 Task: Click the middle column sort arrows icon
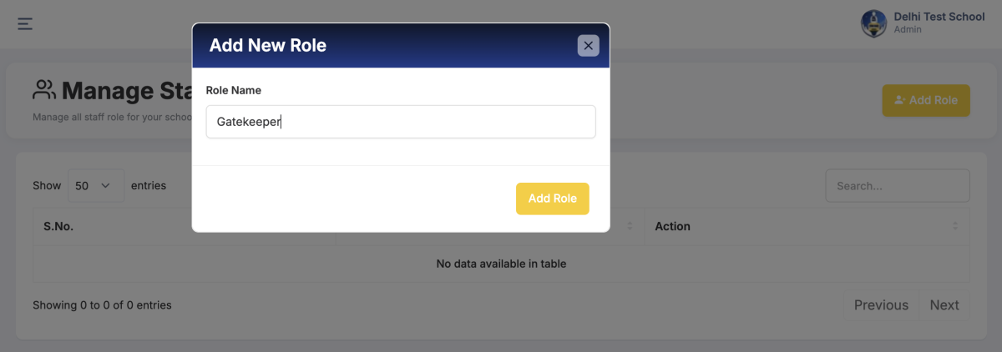click(630, 226)
